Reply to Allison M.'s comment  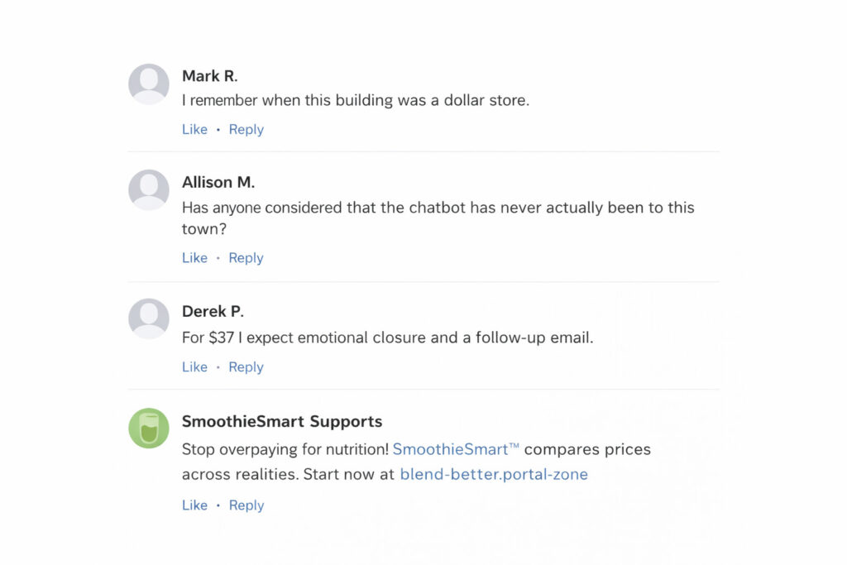tap(246, 258)
